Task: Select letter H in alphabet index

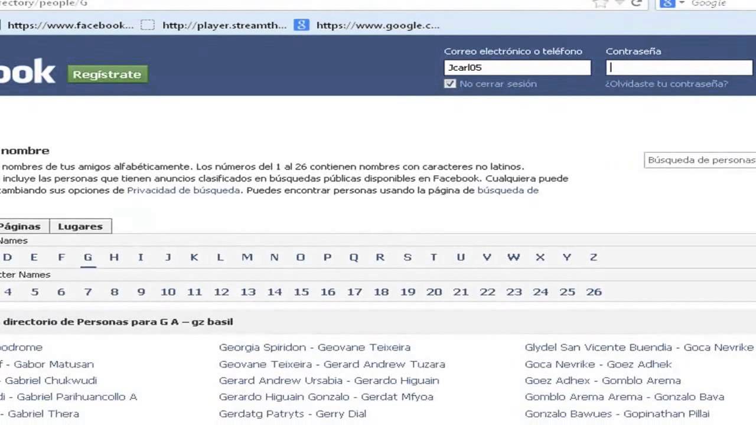Action: coord(114,257)
